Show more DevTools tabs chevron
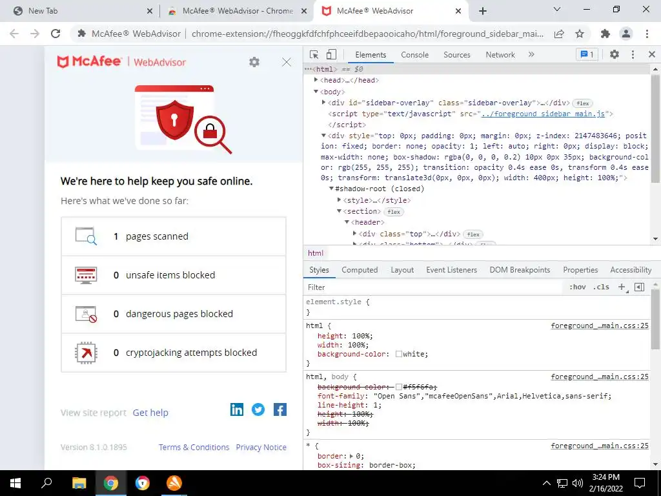This screenshot has height=496, width=661. [x=531, y=54]
